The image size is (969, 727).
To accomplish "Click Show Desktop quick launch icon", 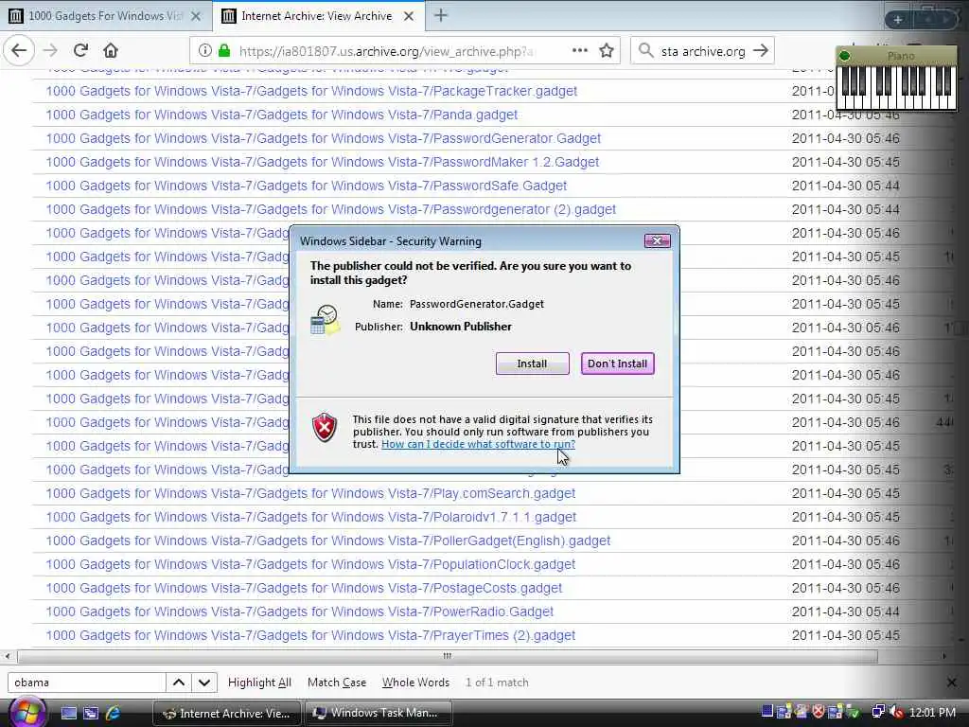I will [68, 714].
